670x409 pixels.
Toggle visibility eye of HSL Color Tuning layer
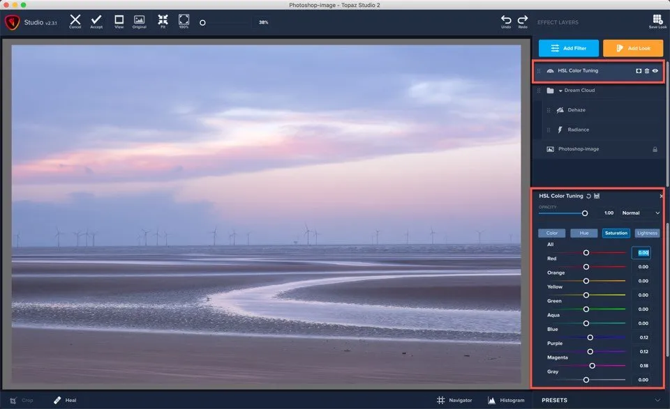tap(655, 71)
